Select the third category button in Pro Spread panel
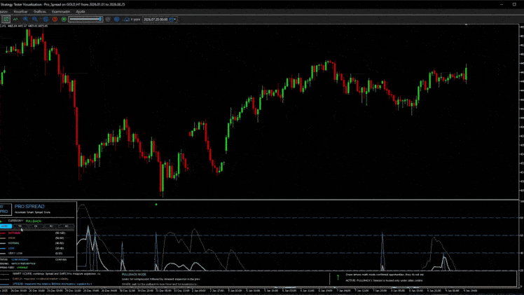This screenshot has height=295, width=524. (x=36, y=226)
